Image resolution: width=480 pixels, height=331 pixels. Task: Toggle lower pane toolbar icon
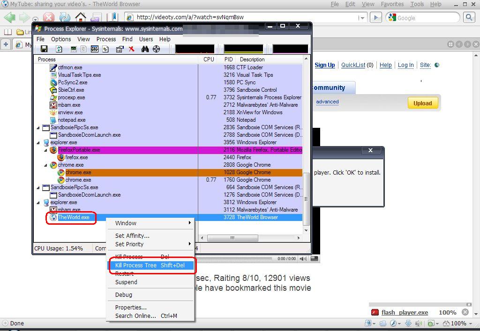95,49
